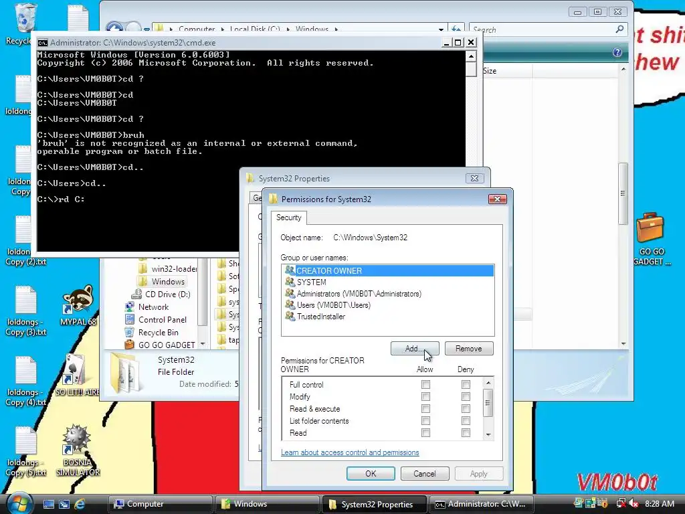
Task: Click the network tray icon
Action: [621, 504]
